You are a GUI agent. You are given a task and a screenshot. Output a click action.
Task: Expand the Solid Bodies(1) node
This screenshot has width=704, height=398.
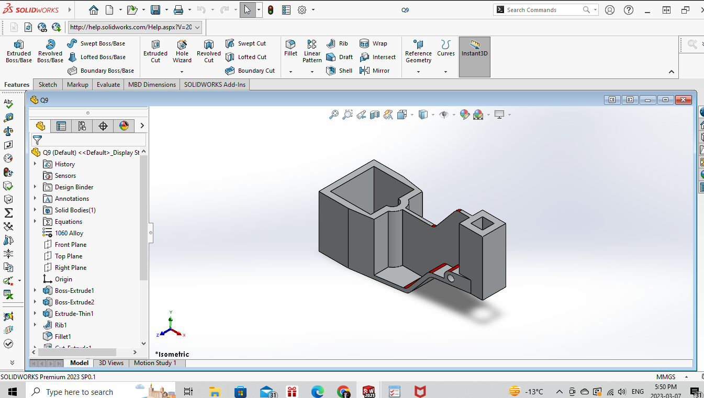tap(35, 210)
